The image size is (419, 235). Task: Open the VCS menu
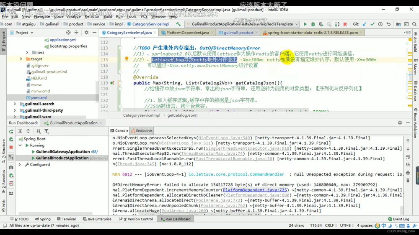pyautogui.click(x=144, y=17)
